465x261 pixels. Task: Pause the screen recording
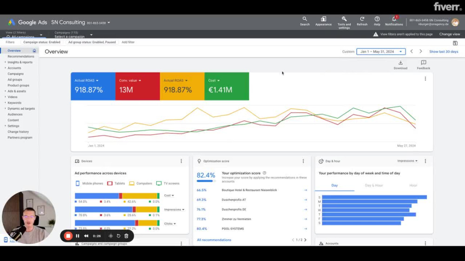77,236
